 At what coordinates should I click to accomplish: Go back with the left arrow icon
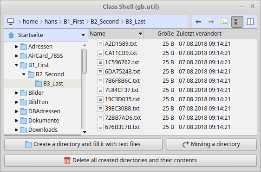coord(198,22)
